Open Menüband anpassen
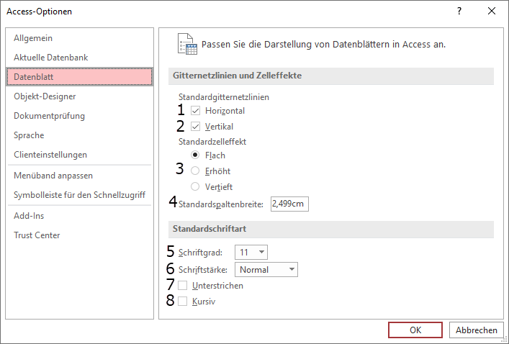Screen dimensions: 509x344 coord(79,176)
